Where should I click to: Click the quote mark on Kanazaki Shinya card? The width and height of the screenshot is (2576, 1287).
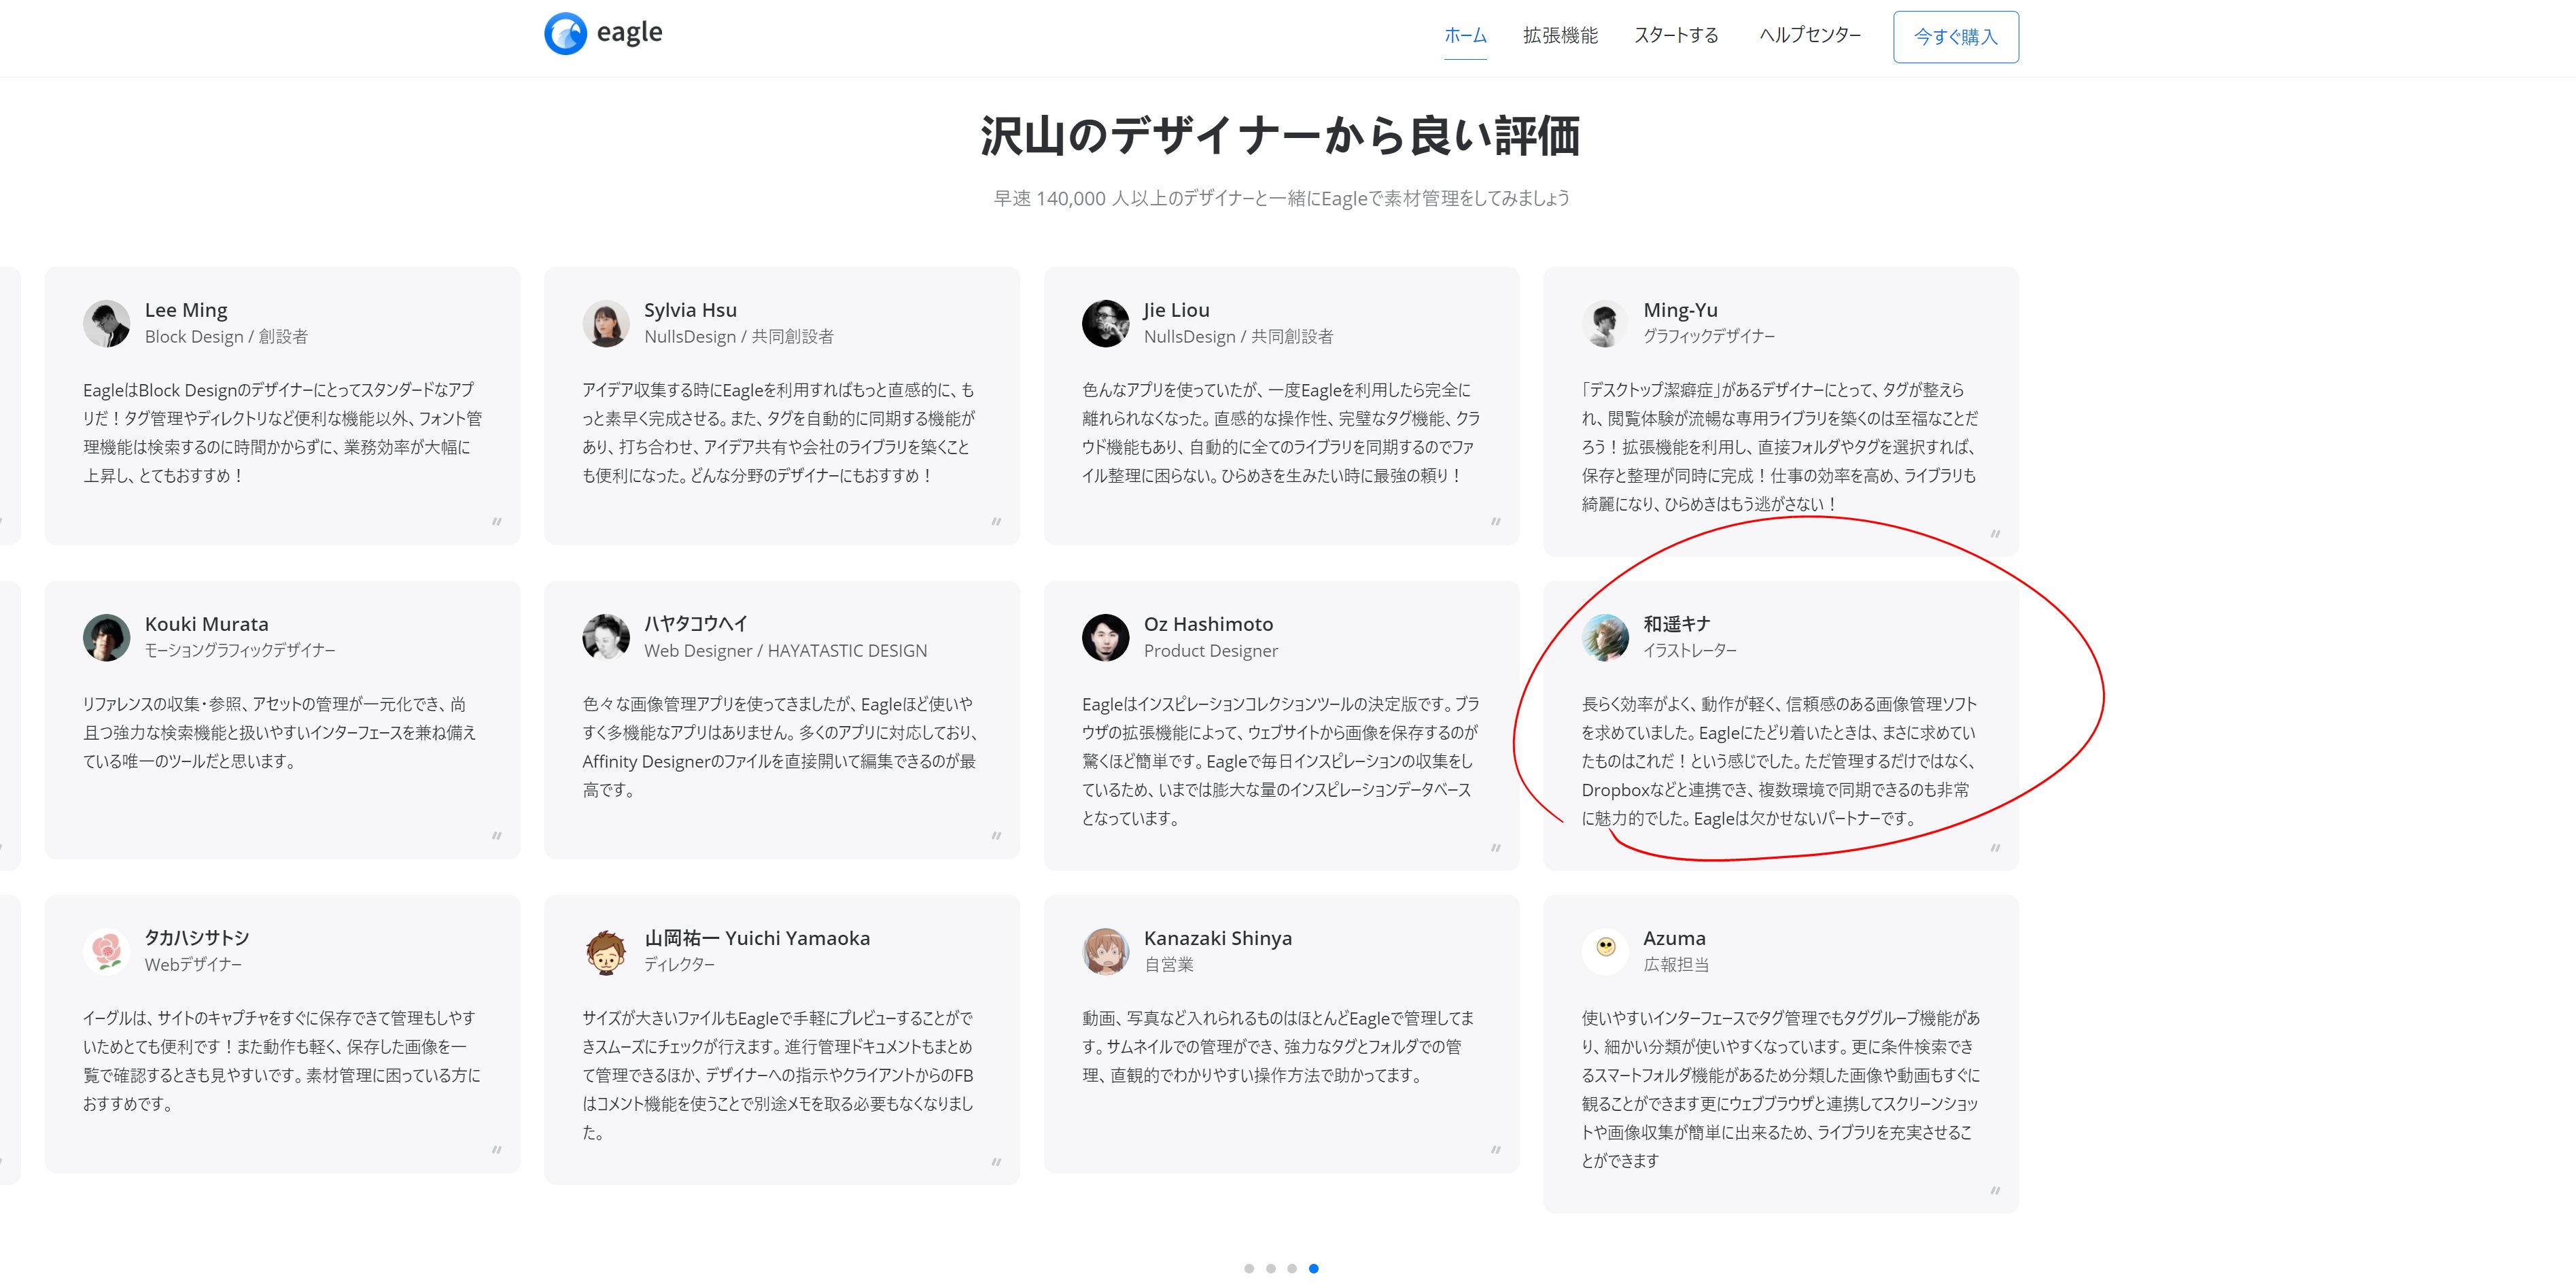coord(1496,1150)
